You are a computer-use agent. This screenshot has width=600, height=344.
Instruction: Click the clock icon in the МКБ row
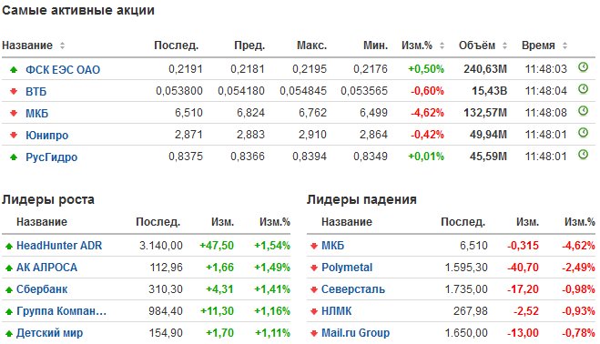tap(583, 111)
